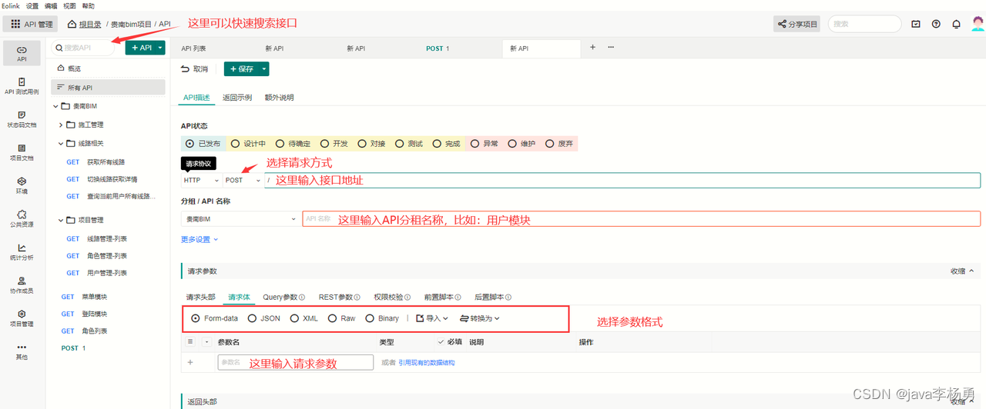Switch to the POST 1 tab

(x=438, y=48)
